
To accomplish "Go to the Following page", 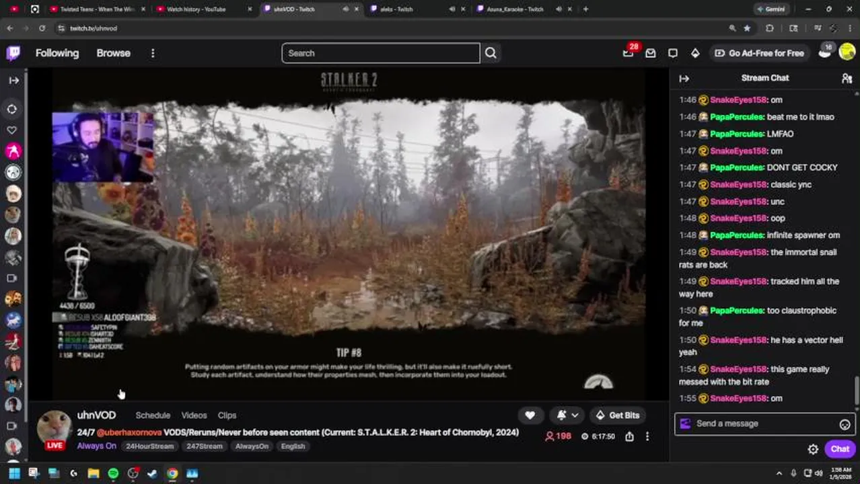I will (57, 53).
